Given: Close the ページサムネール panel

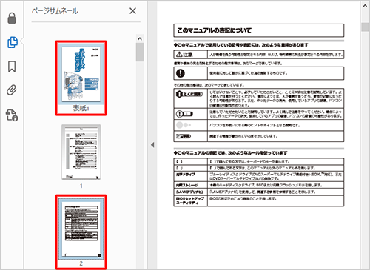Looking at the screenshot, I should tap(132, 11).
